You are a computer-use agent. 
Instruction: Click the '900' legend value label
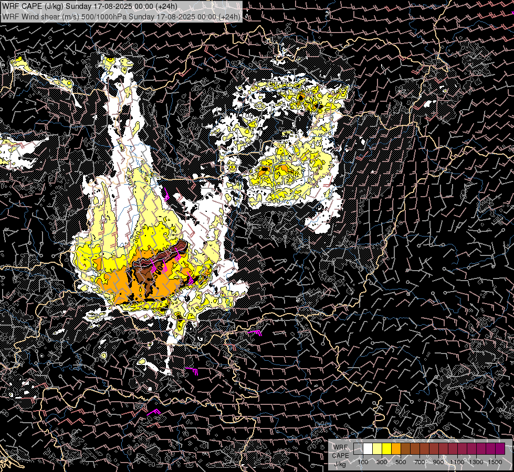438,462
